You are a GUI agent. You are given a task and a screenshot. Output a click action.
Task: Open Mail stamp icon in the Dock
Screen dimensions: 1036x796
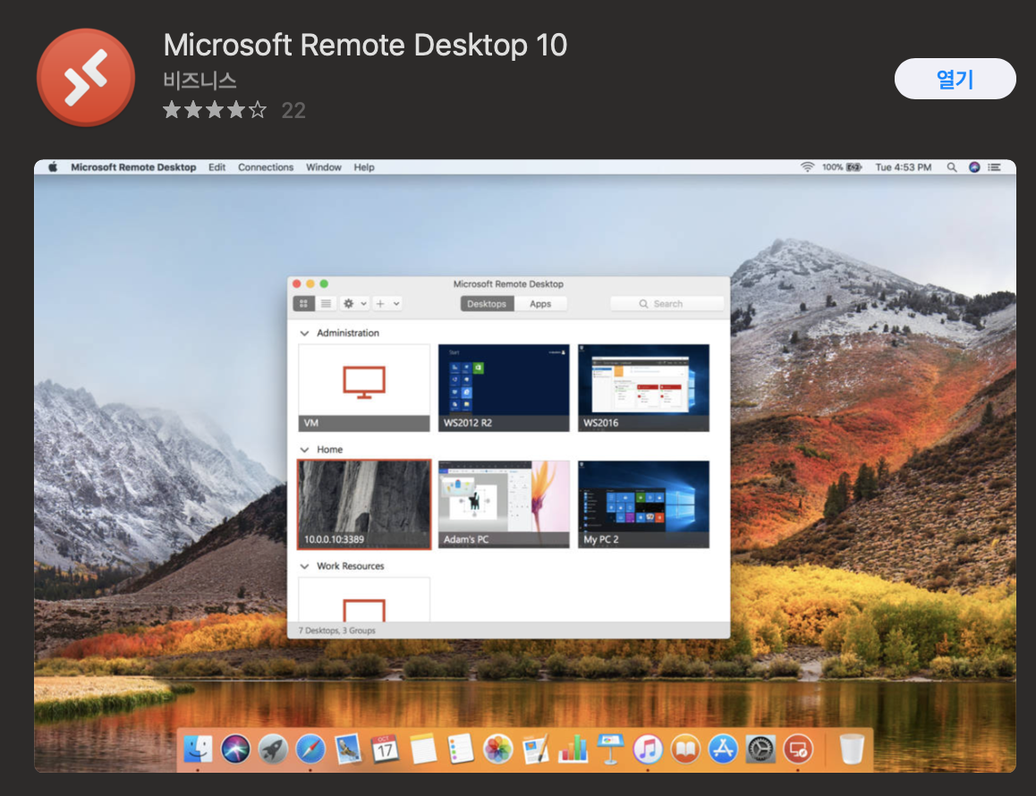347,749
